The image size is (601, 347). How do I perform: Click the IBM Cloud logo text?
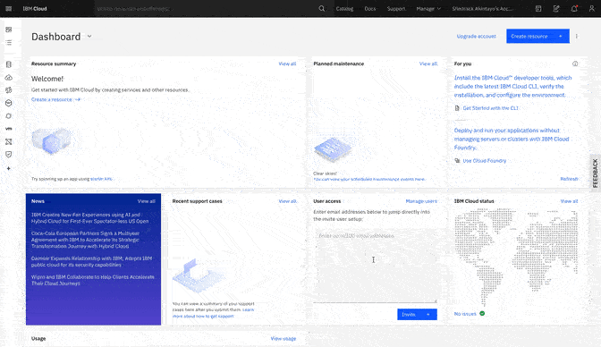[35, 8]
